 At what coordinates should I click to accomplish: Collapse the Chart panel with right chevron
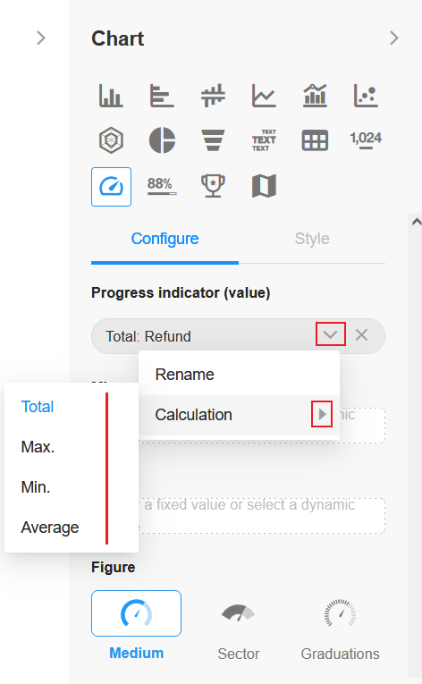pyautogui.click(x=394, y=38)
